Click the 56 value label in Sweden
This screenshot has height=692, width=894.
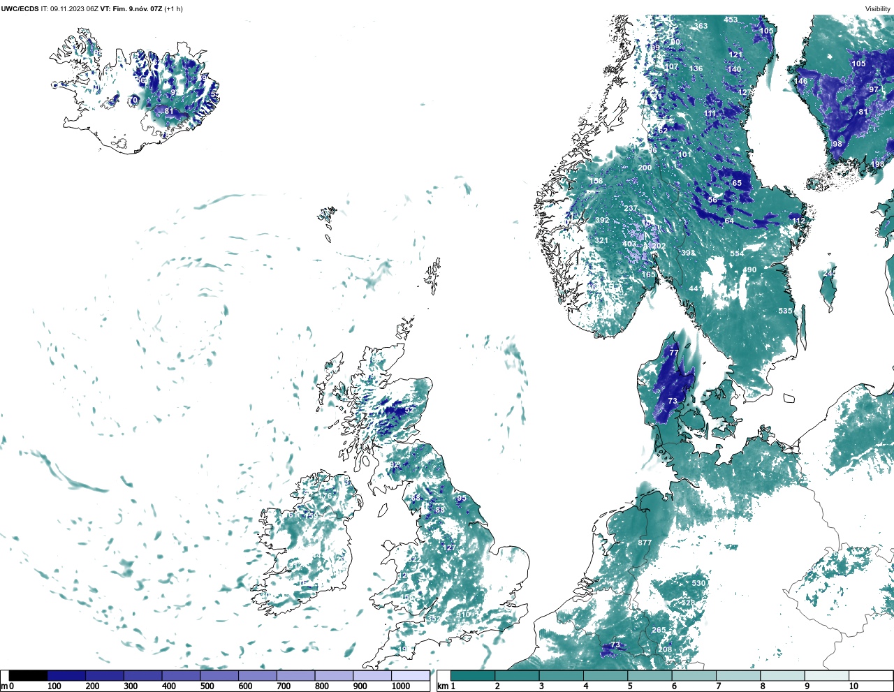click(712, 200)
